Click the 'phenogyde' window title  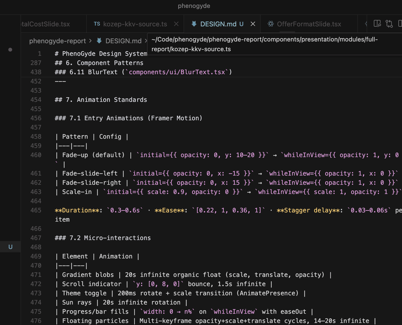[x=194, y=6]
